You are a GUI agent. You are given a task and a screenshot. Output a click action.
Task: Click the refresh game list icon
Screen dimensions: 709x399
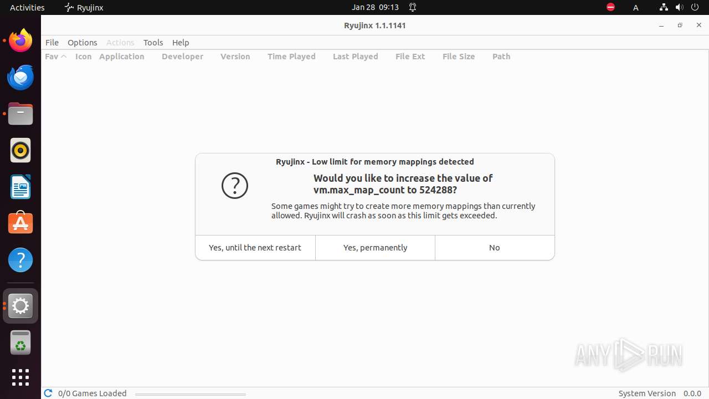tap(48, 393)
